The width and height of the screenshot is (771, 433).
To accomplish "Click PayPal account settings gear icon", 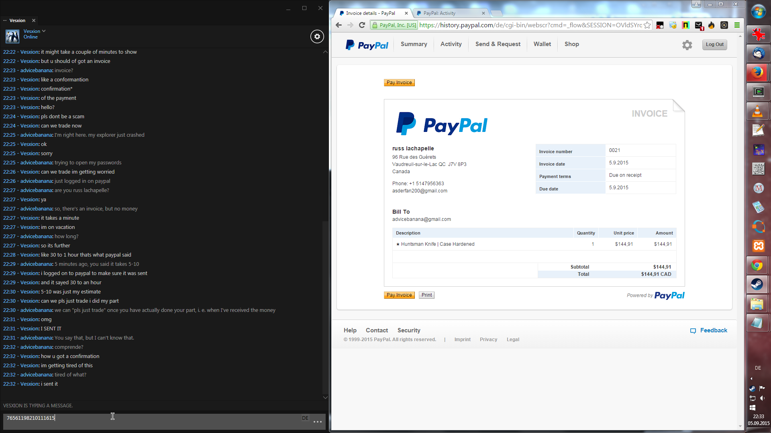I will click(687, 45).
